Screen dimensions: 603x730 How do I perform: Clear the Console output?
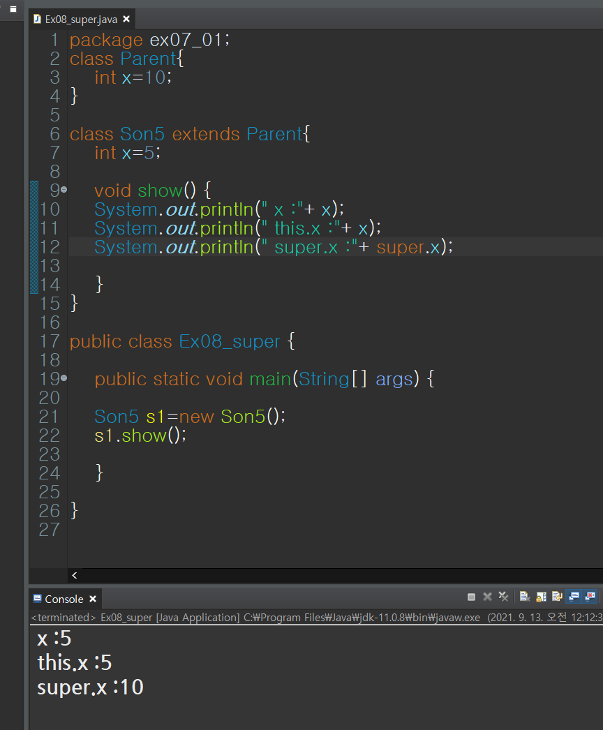tap(525, 597)
